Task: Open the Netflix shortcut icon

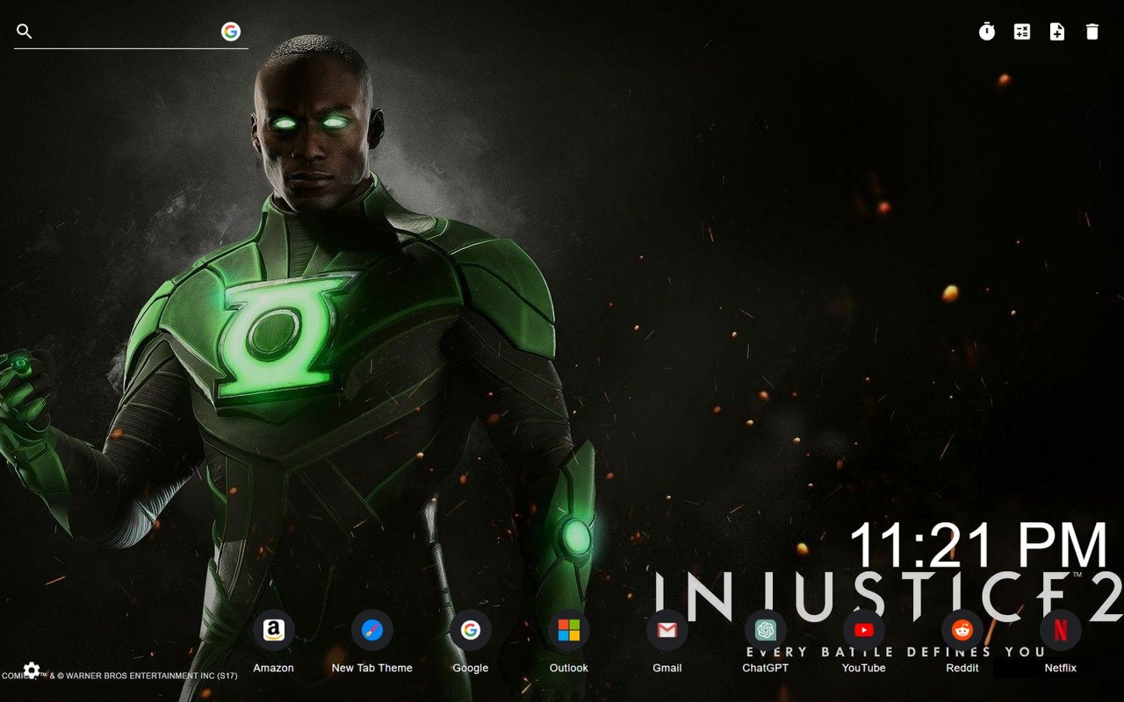Action: click(1061, 630)
